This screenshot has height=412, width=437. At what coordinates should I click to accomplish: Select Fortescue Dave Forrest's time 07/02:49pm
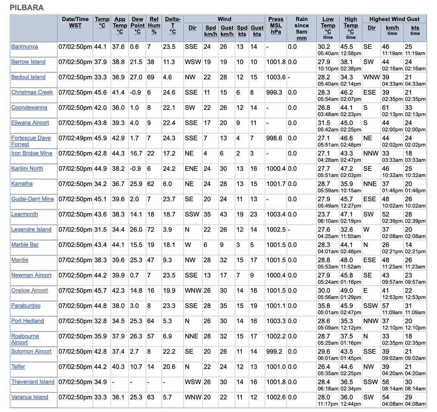(75, 138)
